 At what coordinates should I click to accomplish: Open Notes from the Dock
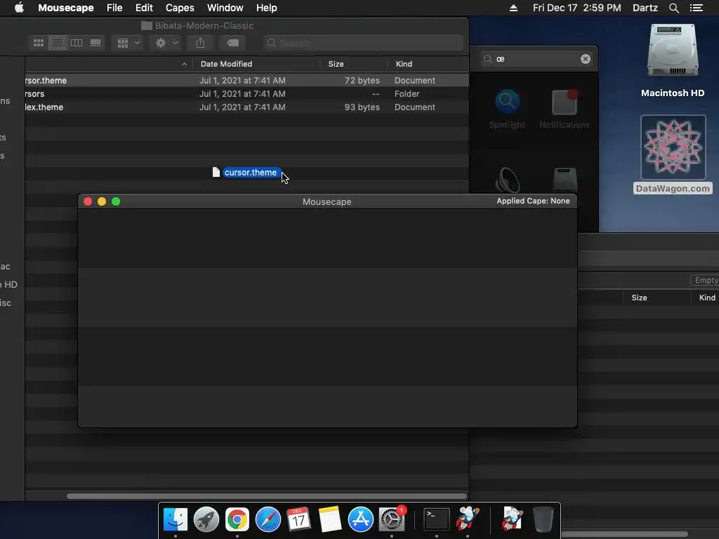(x=330, y=519)
